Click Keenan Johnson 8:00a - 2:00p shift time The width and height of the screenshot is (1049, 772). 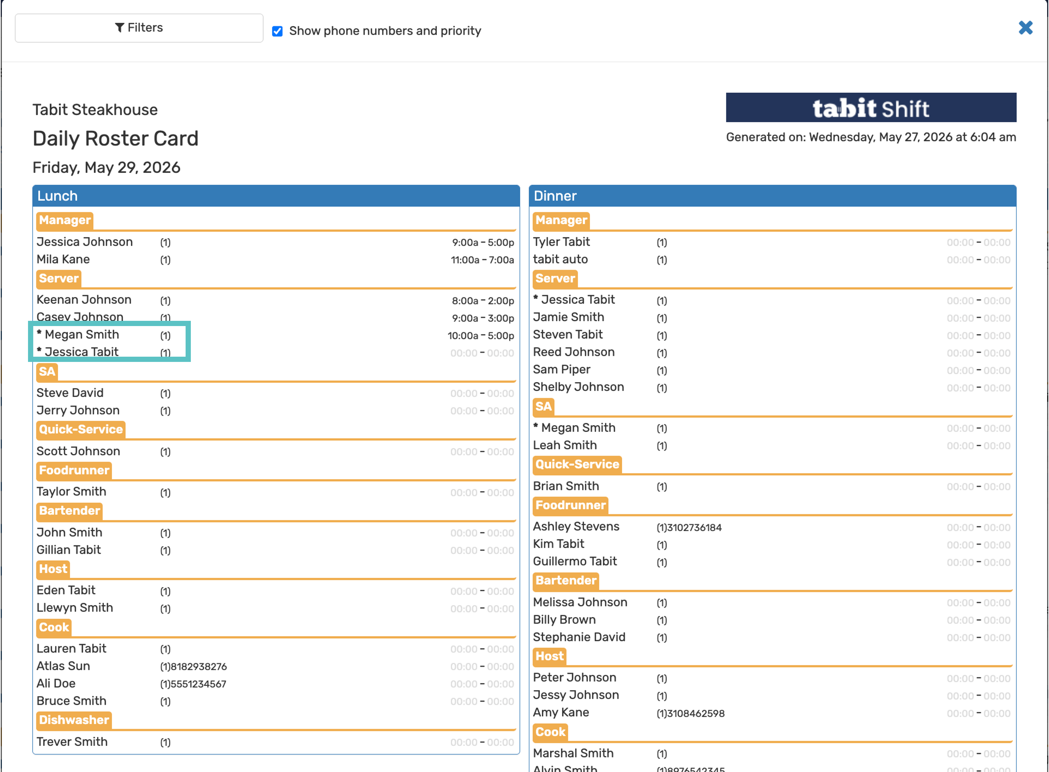[x=483, y=301]
